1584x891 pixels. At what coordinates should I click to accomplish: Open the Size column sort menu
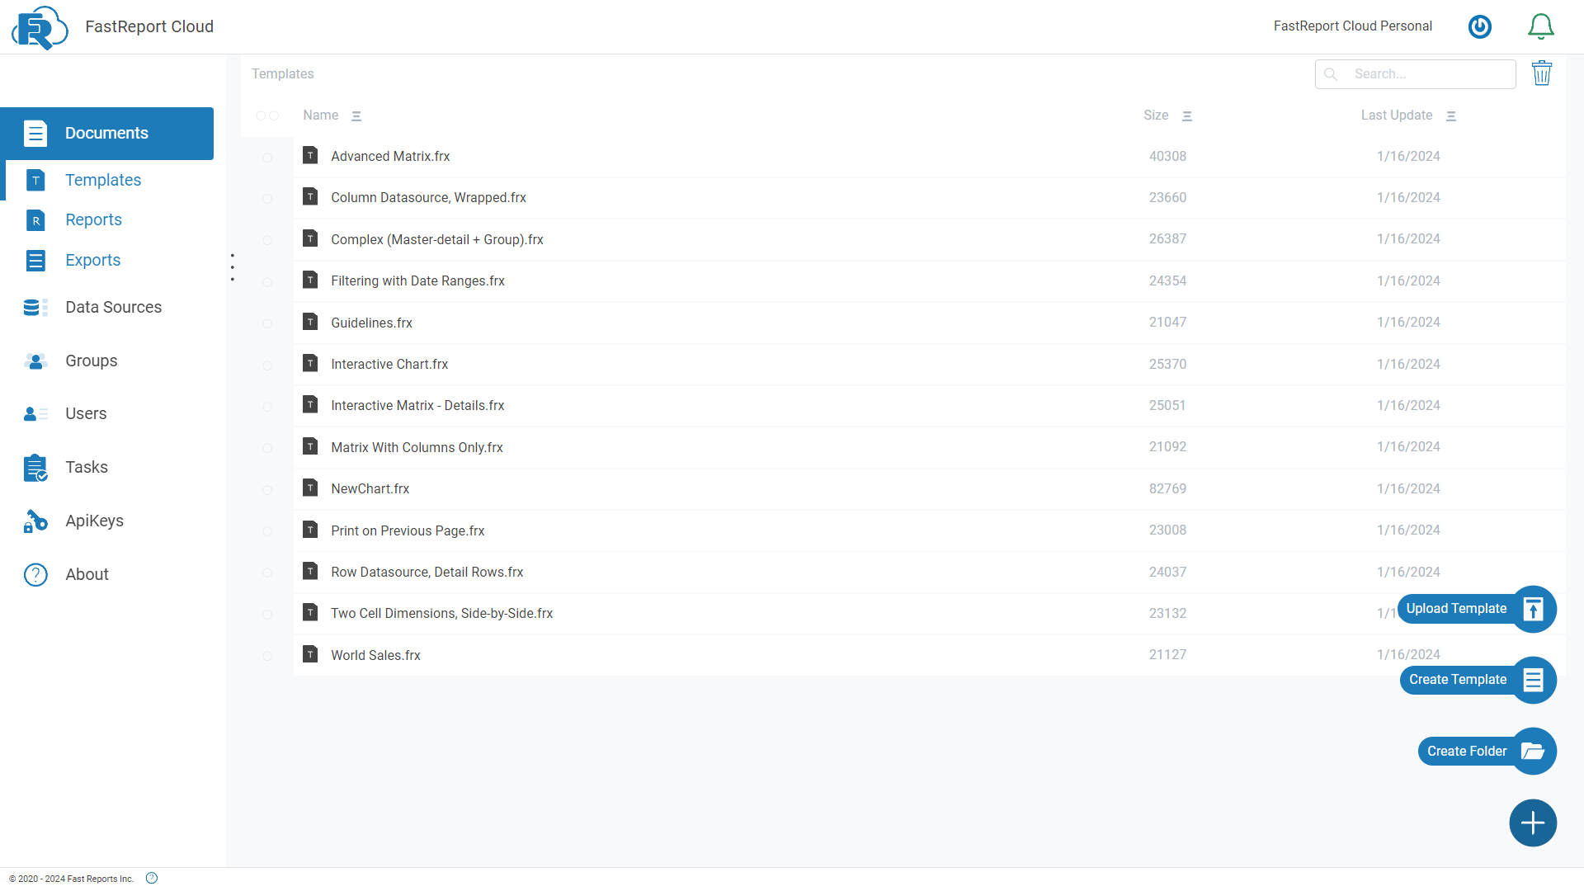(1187, 116)
